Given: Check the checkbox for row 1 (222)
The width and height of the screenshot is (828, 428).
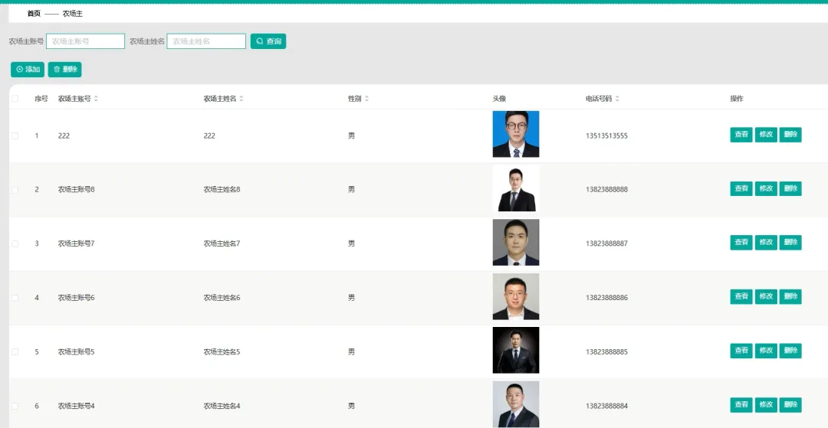Looking at the screenshot, I should (x=15, y=136).
